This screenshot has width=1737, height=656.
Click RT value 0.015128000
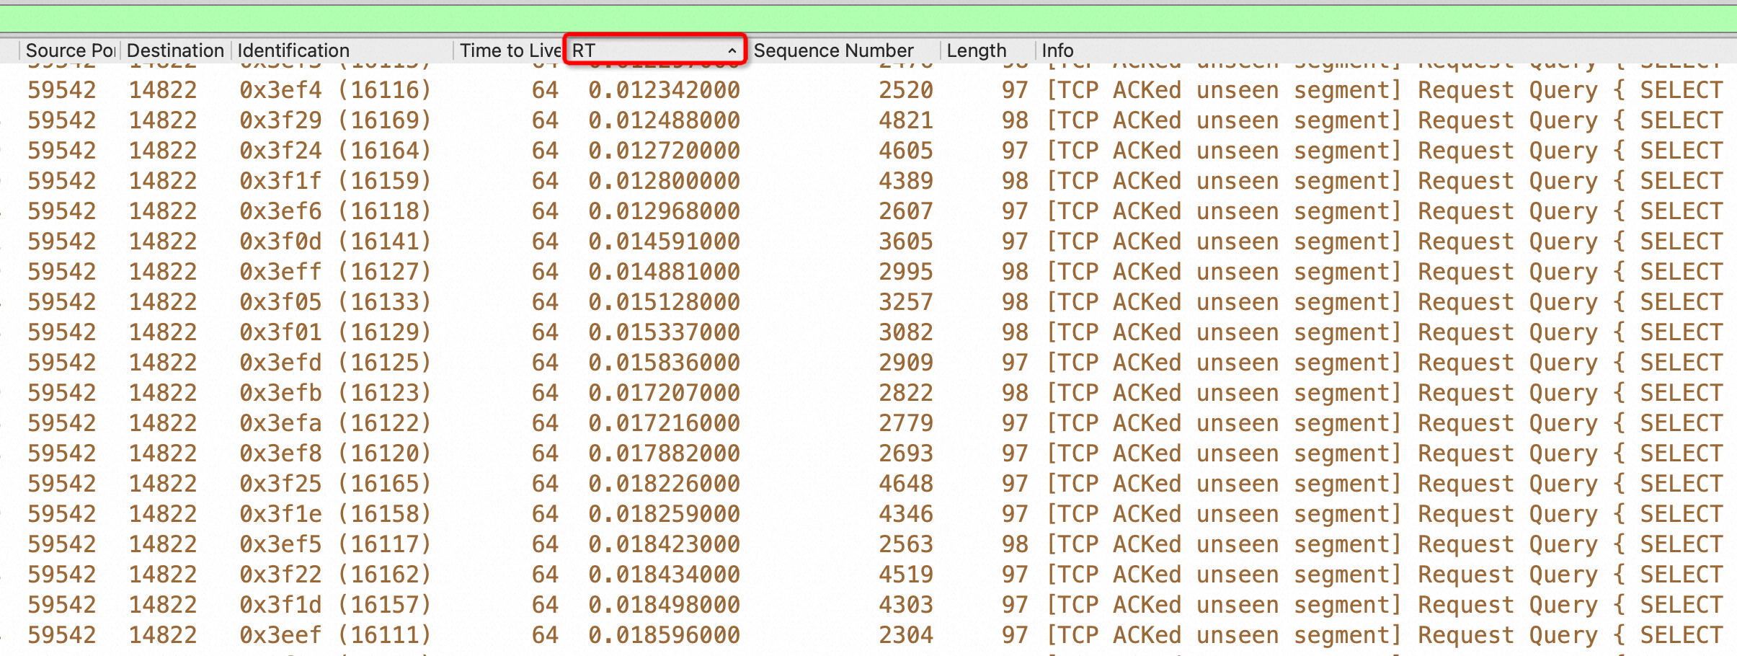click(665, 302)
